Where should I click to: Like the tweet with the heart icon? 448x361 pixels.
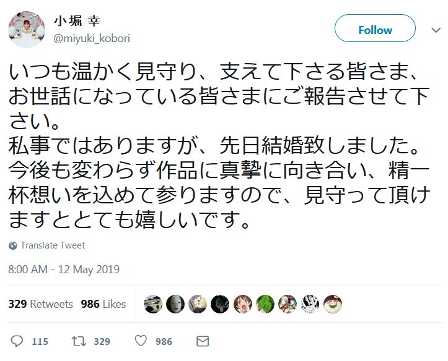(x=141, y=341)
